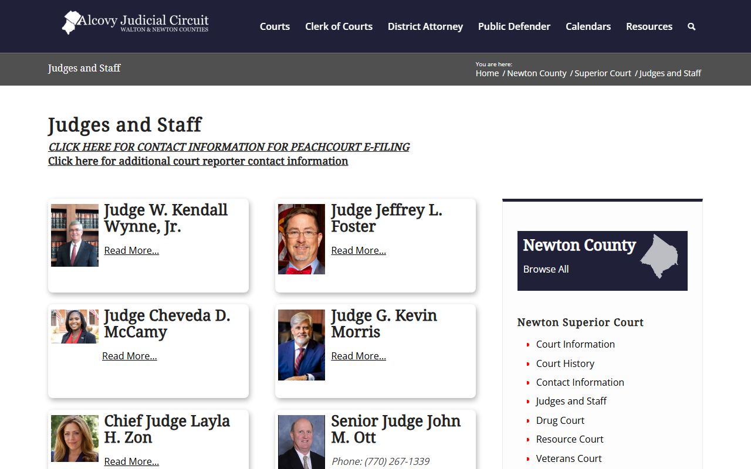Click the Newton County sidebar heading
Image resolution: width=751 pixels, height=469 pixels.
(579, 245)
